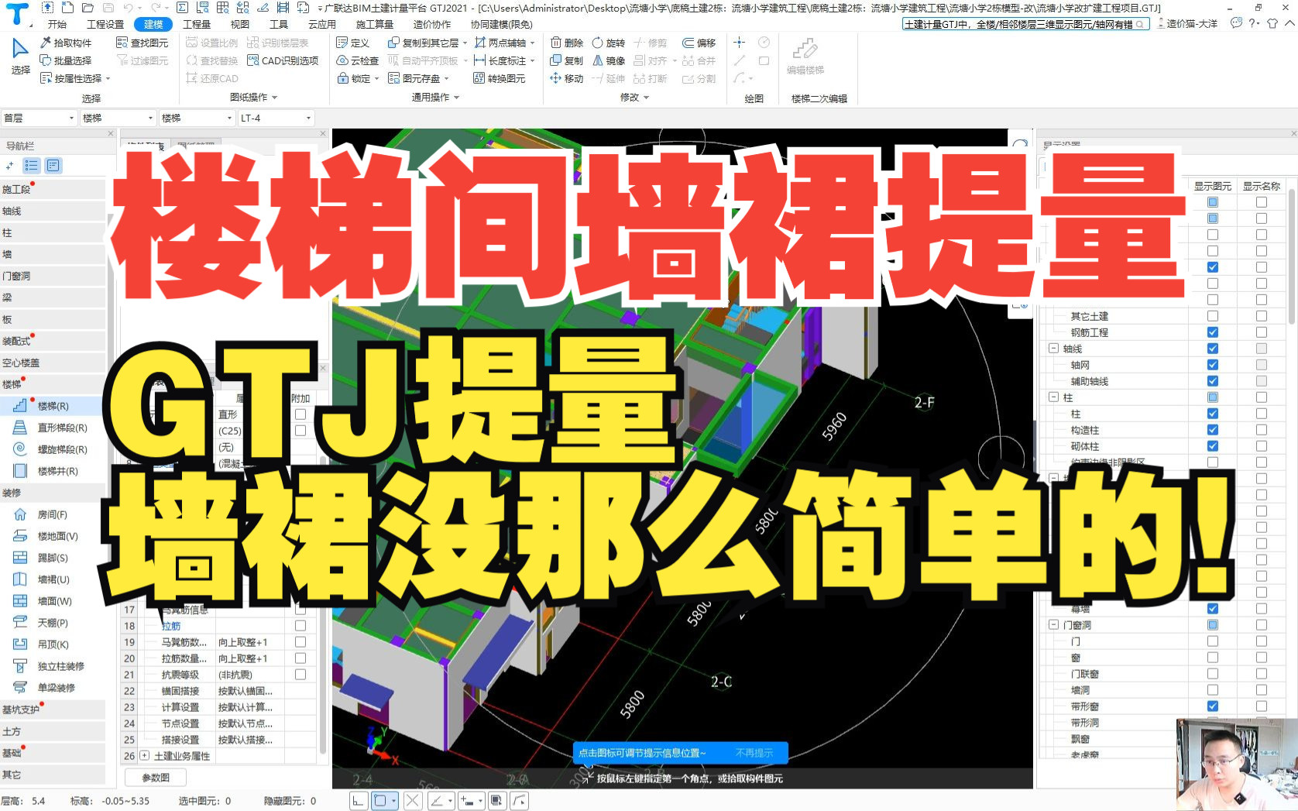The image size is (1298, 811).
Task: Open the 云应用 ribbon tab
Action: pos(322,24)
